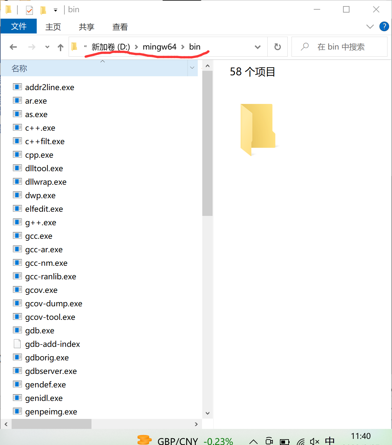Open the recent locations dropdown arrow

coord(47,47)
